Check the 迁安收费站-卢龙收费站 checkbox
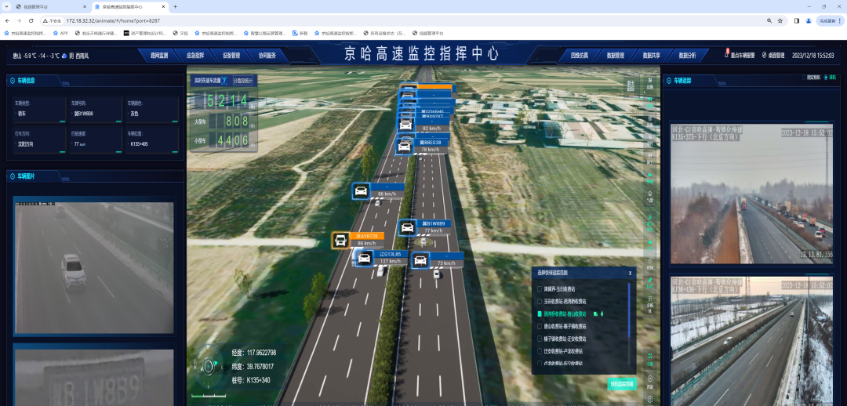Screen dimensions: 847x406 pos(539,351)
